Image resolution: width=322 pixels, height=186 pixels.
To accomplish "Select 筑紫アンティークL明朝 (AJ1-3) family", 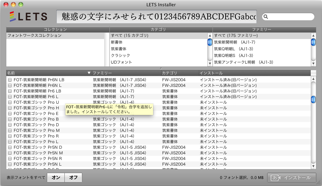I will (262, 62).
